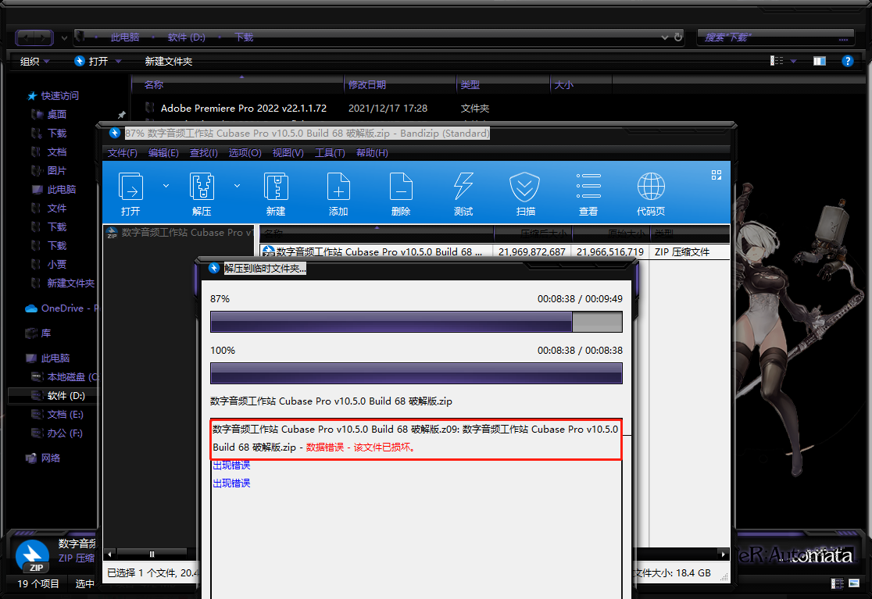Open the 查找(I) menu in Bandizip
The image size is (872, 599).
[x=203, y=153]
